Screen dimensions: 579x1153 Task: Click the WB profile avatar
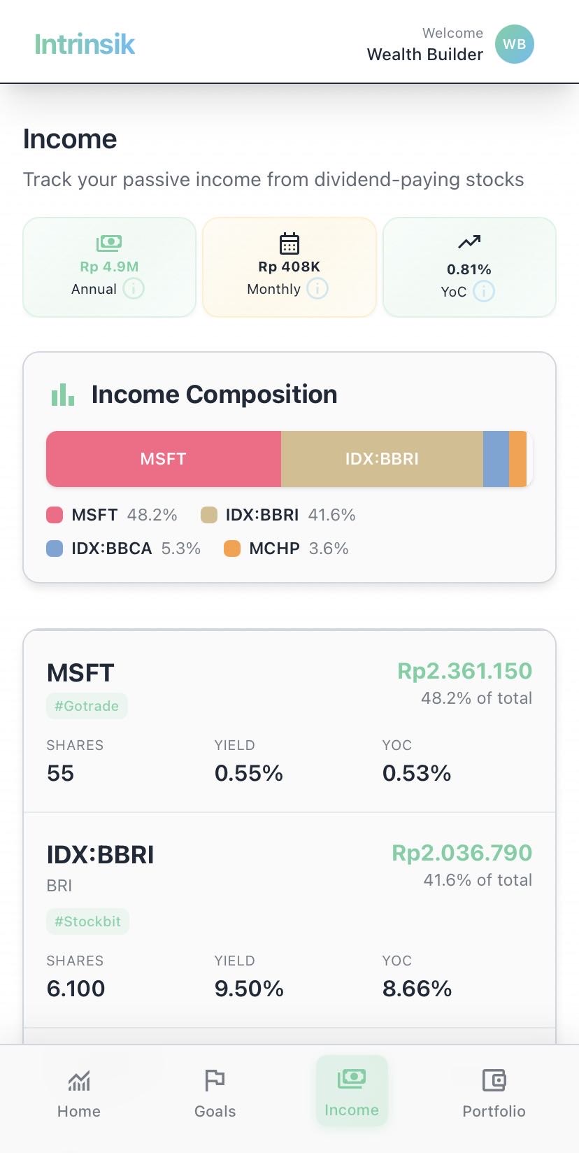pyautogui.click(x=514, y=44)
